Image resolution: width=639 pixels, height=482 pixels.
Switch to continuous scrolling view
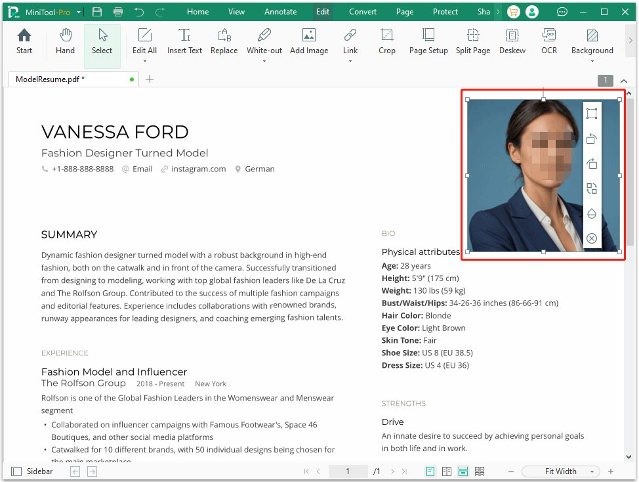(x=463, y=471)
